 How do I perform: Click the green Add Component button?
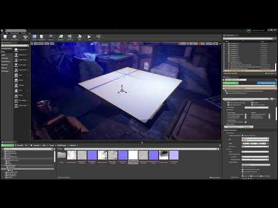click(x=231, y=83)
